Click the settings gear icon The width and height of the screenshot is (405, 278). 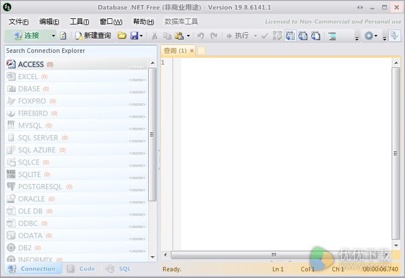click(368, 36)
